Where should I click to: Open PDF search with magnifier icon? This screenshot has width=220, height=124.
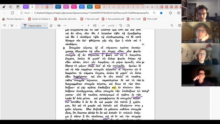pyautogui.click(x=172, y=25)
